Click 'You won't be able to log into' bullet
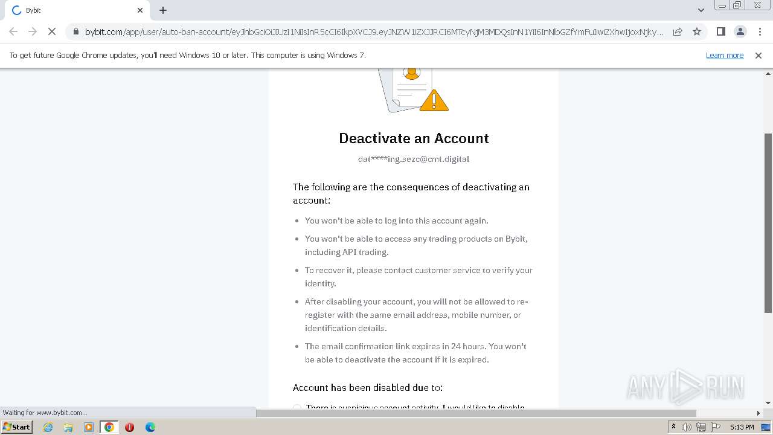773x435 pixels. pyautogui.click(x=396, y=221)
